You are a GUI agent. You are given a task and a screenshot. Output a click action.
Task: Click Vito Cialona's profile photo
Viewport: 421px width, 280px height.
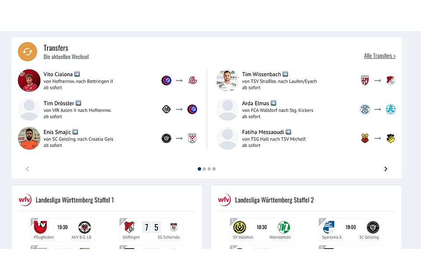29,80
